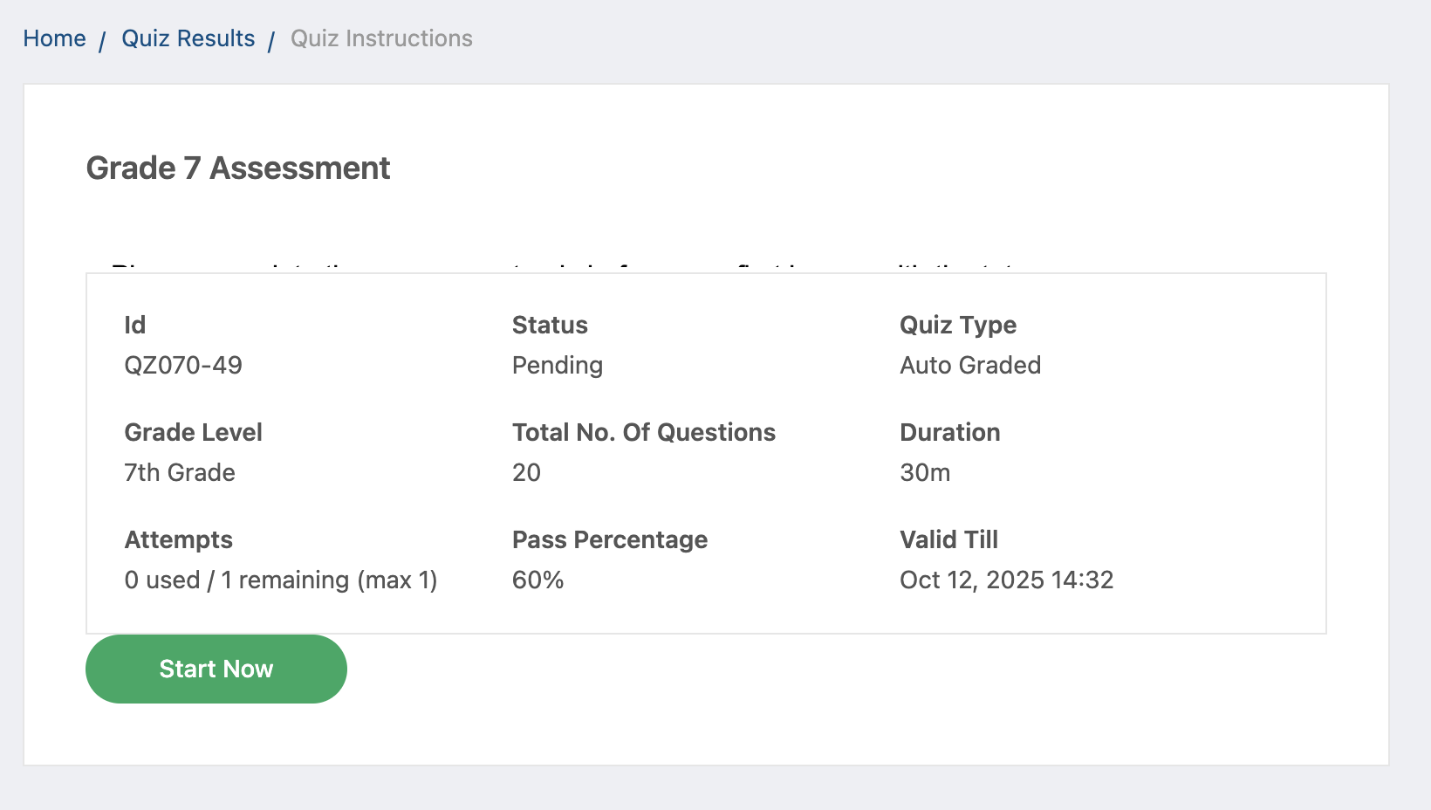Click the breadcrumb separator after Home
1431x810 pixels.
(102, 39)
